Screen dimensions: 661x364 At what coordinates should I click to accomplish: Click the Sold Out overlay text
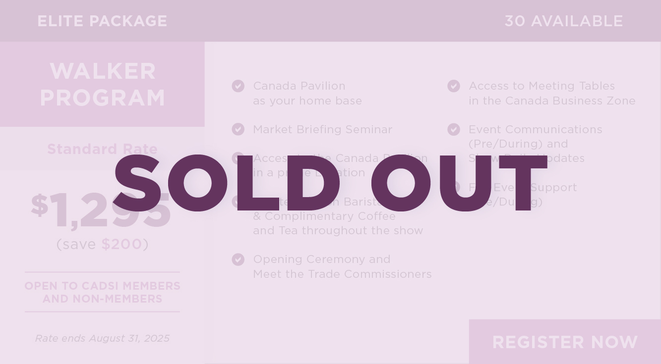[331, 183]
